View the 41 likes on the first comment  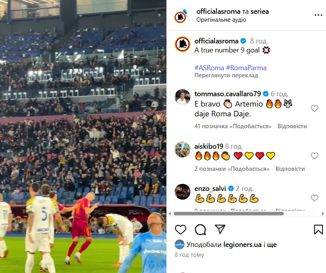[233, 126]
